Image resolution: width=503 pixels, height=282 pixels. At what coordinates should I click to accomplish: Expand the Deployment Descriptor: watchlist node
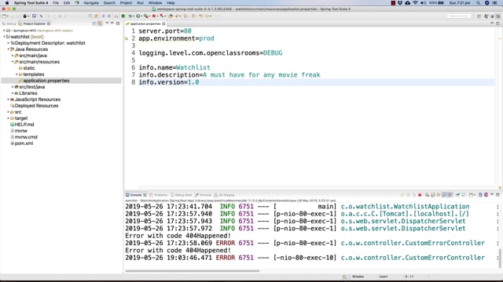pos(9,43)
